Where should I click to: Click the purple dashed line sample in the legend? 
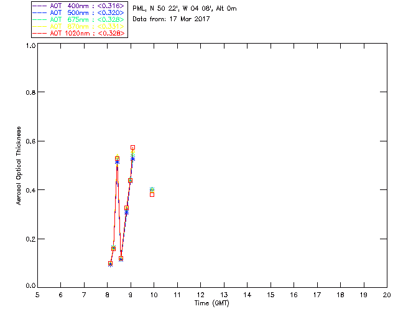coord(40,6)
